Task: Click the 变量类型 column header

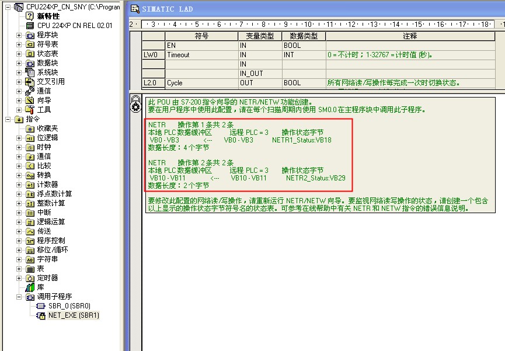Action: pos(260,36)
